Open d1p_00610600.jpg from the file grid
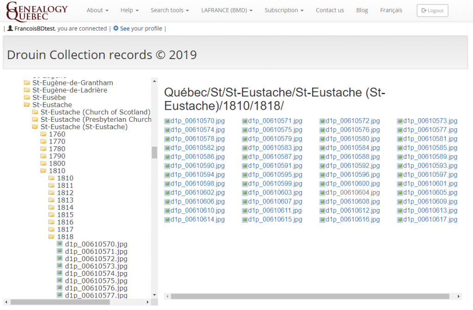 [x=352, y=184]
